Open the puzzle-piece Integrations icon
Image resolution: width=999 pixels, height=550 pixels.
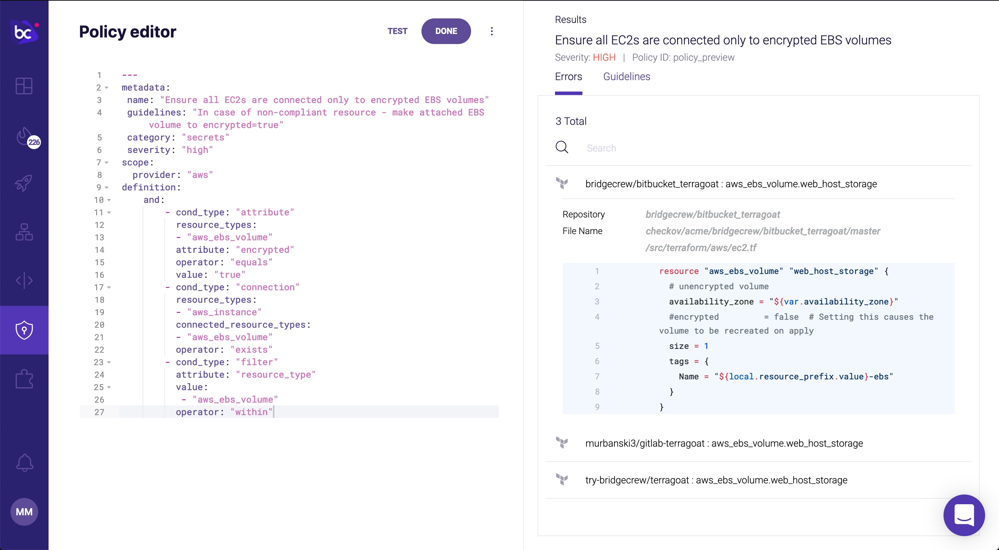24,379
